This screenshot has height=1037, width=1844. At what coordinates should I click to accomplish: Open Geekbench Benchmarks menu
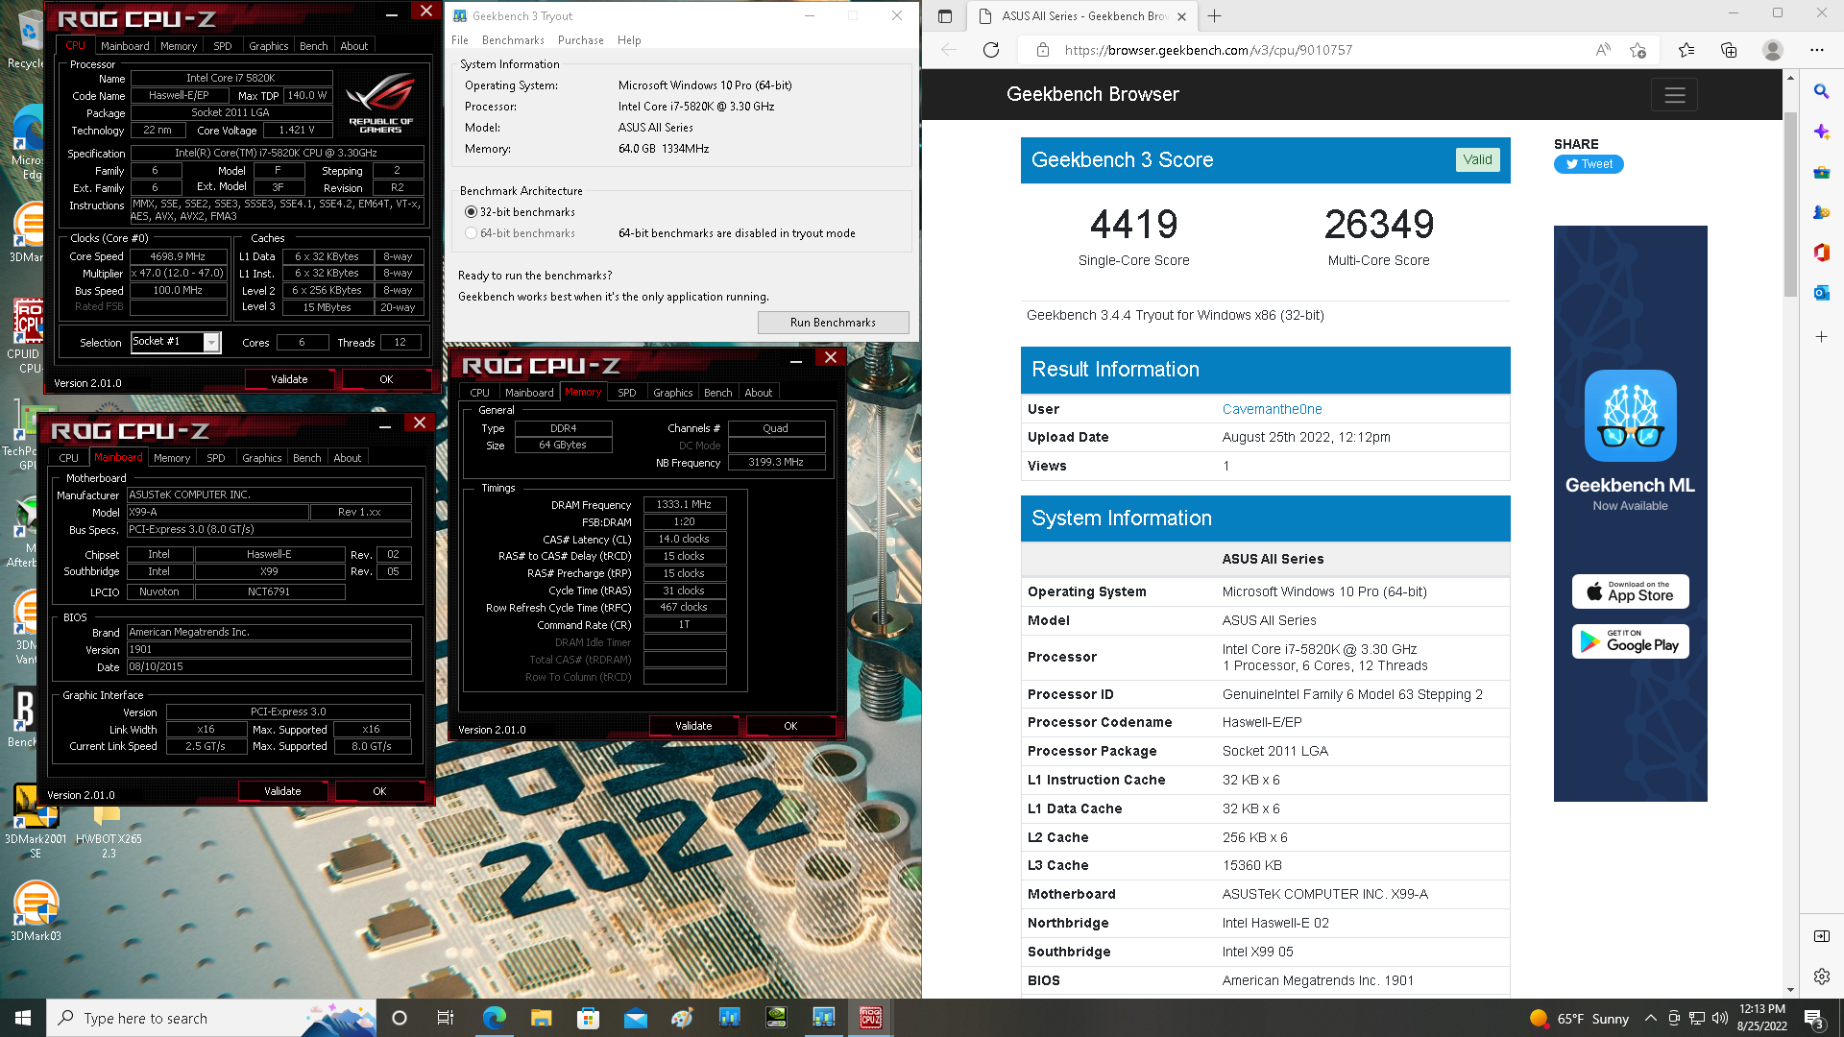(x=513, y=40)
